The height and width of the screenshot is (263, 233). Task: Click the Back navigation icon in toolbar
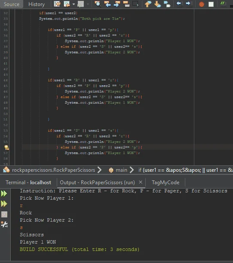tap(67, 4)
